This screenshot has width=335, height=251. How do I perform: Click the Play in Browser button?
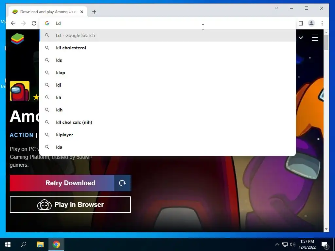pos(70,205)
